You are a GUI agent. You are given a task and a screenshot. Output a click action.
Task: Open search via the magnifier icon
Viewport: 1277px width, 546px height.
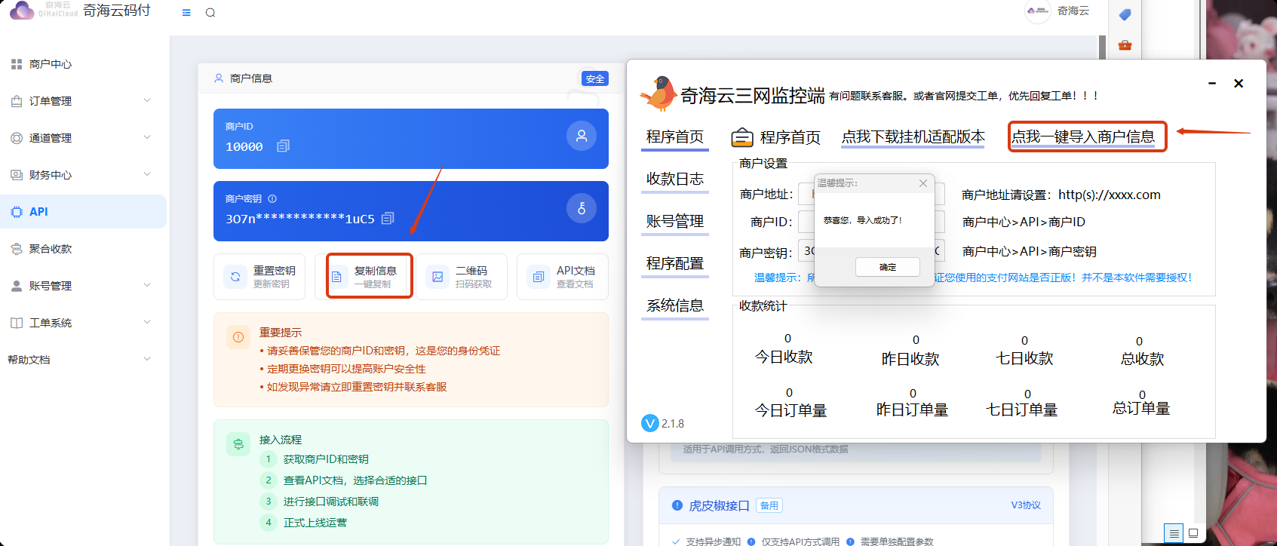[210, 13]
